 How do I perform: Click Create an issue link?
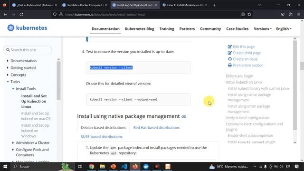pos(245,59)
